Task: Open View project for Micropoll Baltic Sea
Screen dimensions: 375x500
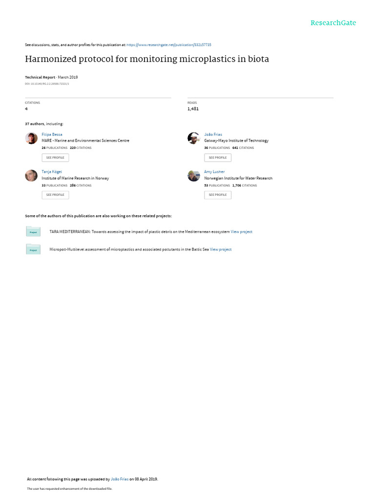Action: tap(221, 250)
